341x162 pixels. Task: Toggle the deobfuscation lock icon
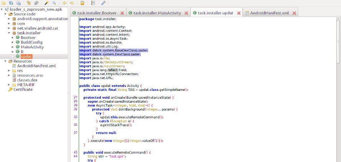82,3
